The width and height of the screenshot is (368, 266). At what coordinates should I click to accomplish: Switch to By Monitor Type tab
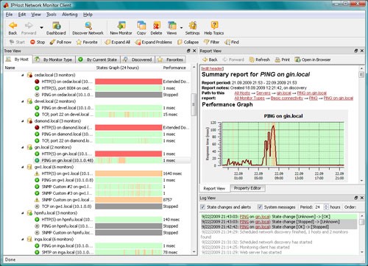[x=54, y=60]
